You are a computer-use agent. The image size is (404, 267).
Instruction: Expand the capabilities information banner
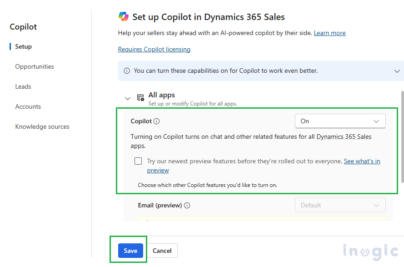coord(397,71)
